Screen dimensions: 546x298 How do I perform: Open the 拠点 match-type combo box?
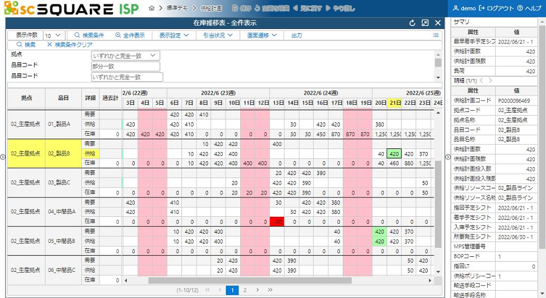126,56
